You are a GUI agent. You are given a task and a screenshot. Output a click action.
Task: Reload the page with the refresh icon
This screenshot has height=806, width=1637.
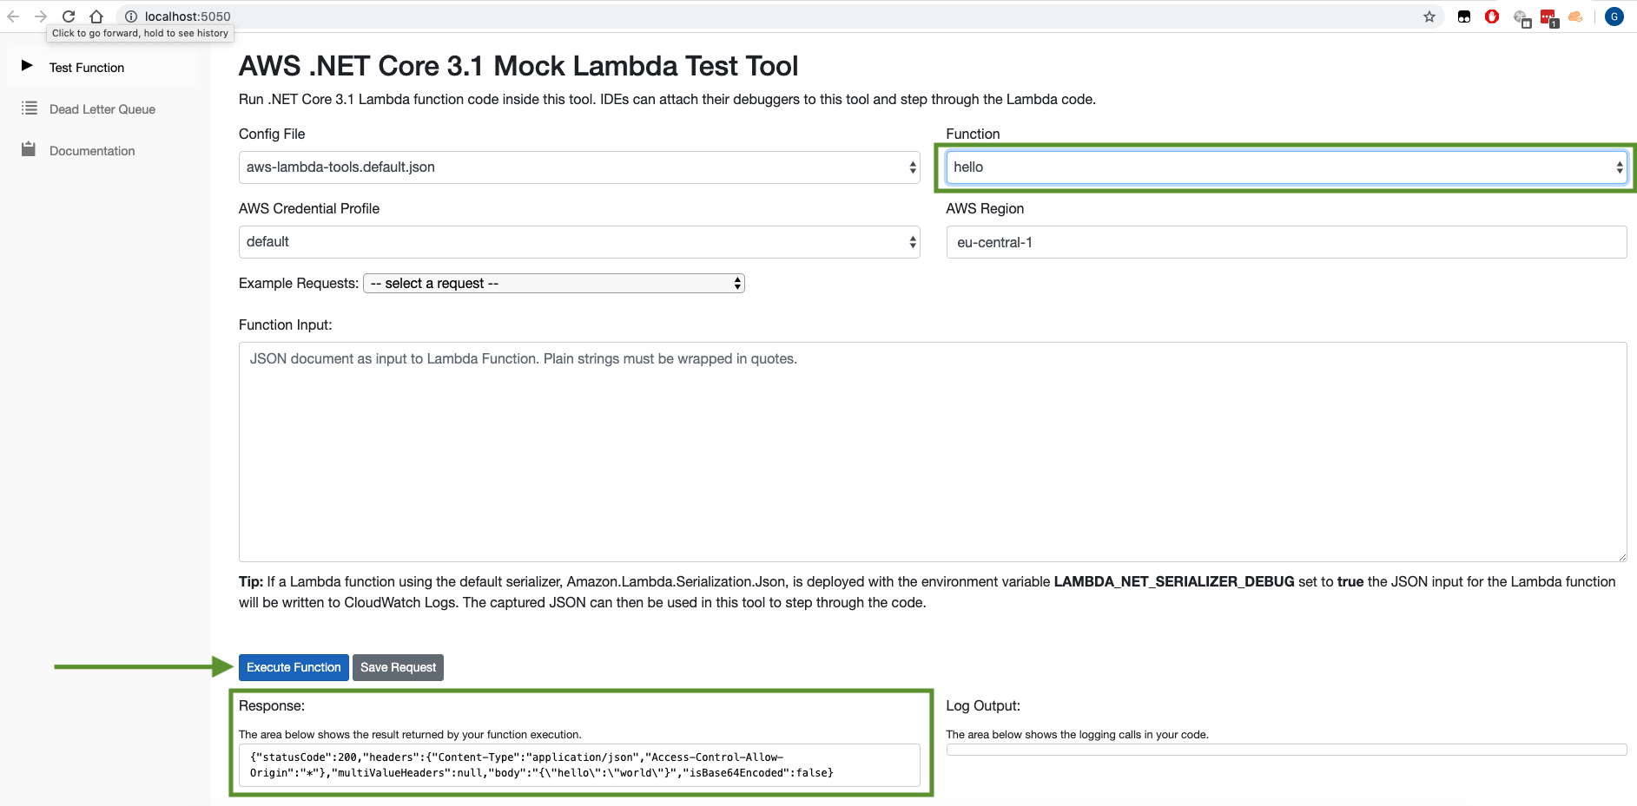[69, 16]
